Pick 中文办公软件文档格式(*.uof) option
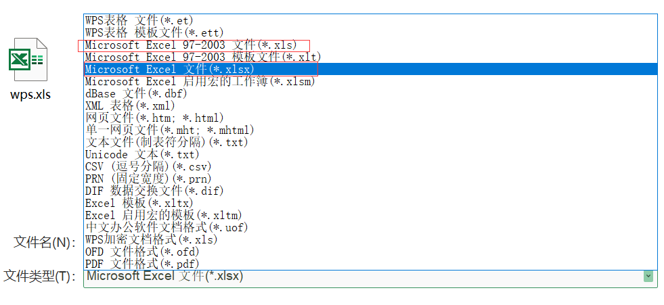The image size is (664, 305). click(x=370, y=228)
